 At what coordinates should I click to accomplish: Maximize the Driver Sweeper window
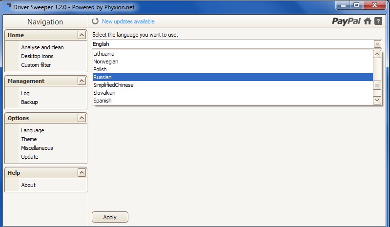[356, 5]
